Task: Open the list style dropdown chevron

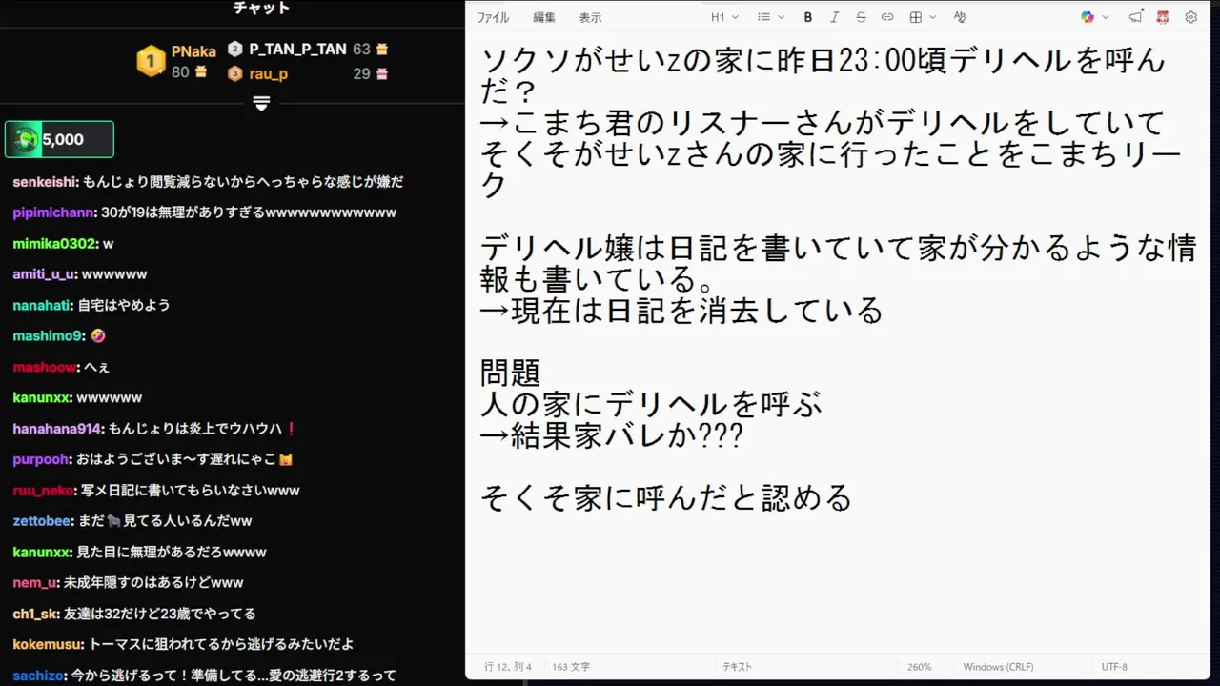Action: [782, 17]
